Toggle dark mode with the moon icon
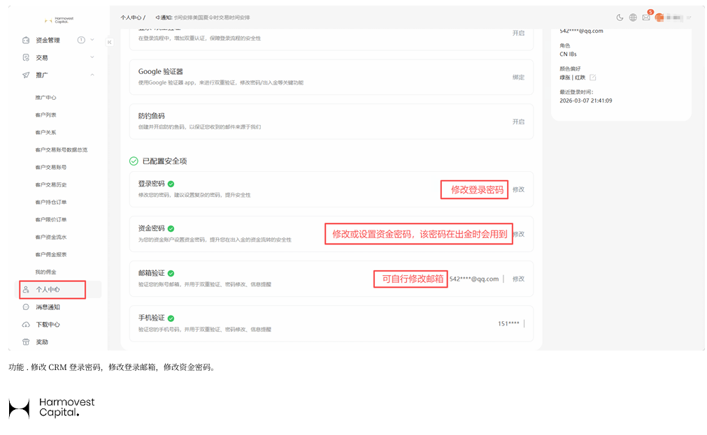Viewport: 707px width, 435px height. click(x=620, y=17)
